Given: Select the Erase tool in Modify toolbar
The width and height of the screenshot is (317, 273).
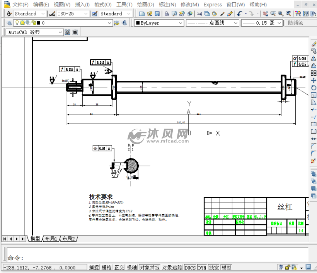Looking at the screenshot, I should [314, 44].
